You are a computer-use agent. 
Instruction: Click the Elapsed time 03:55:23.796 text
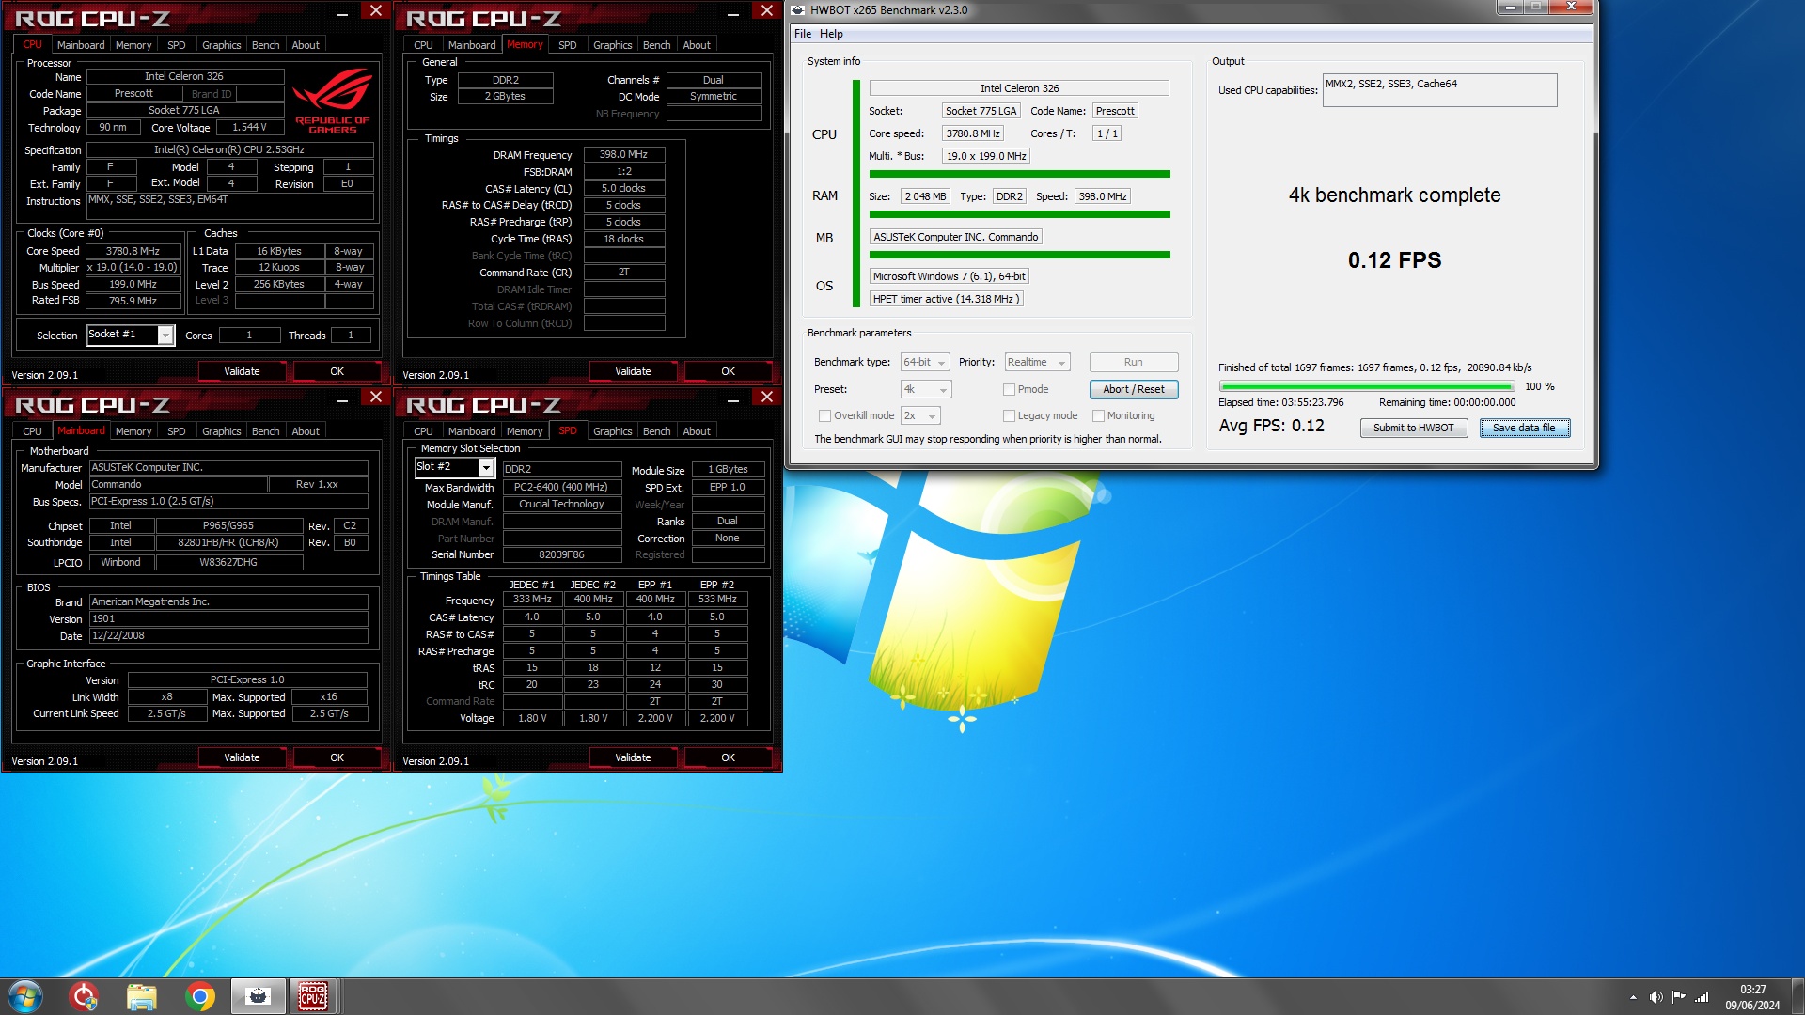tap(1281, 402)
